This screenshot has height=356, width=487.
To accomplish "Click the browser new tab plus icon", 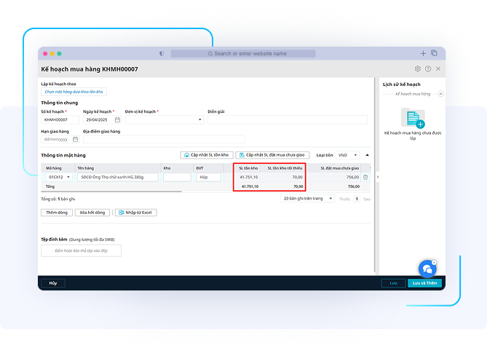I will 424,53.
